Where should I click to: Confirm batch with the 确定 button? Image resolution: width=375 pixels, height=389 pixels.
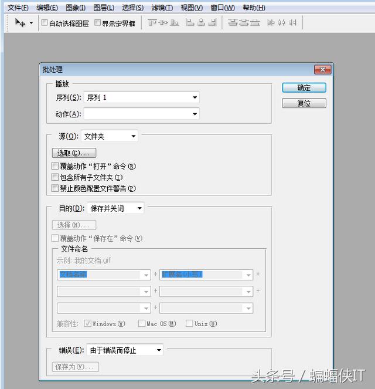coord(304,87)
